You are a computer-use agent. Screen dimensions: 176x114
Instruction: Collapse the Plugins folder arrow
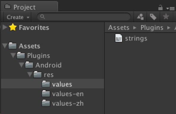[13, 56]
